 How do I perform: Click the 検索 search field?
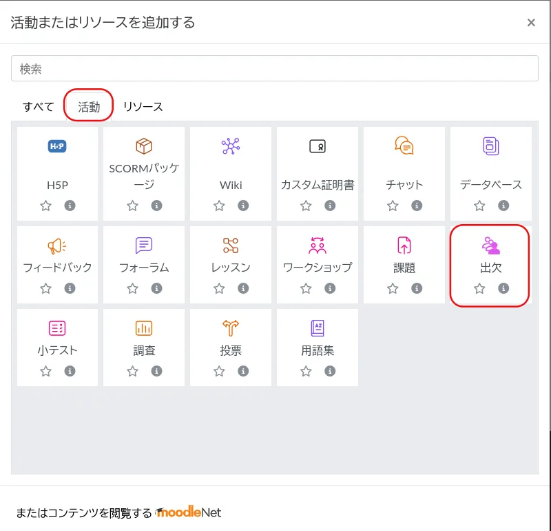pyautogui.click(x=274, y=68)
